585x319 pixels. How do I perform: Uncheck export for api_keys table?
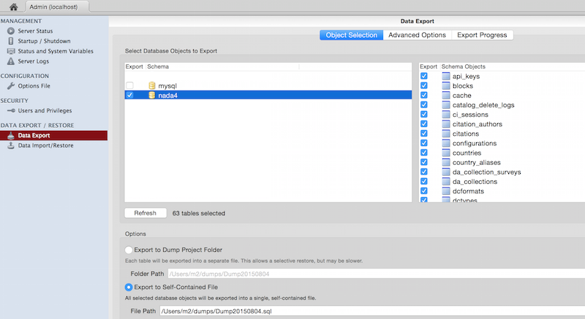pos(424,76)
